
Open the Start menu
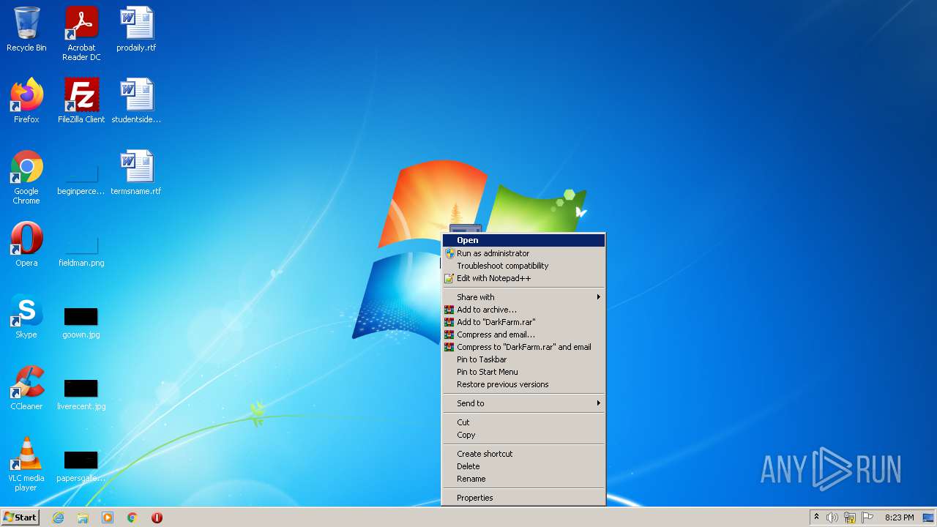pyautogui.click(x=20, y=517)
